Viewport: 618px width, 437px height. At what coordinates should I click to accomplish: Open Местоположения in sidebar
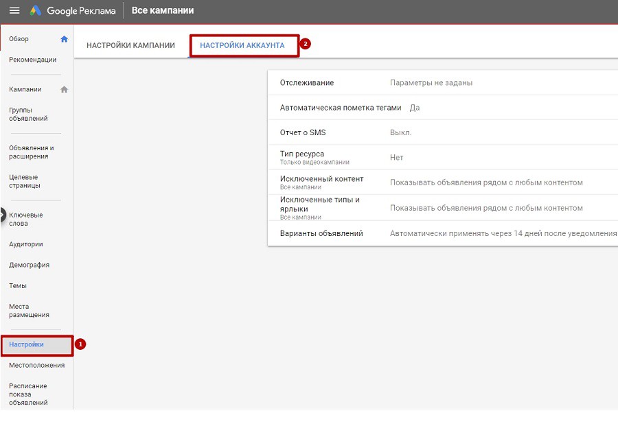(x=36, y=365)
